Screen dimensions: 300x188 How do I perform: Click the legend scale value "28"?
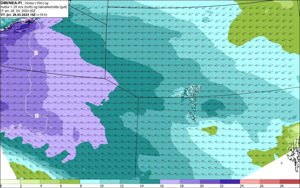click(x=282, y=186)
